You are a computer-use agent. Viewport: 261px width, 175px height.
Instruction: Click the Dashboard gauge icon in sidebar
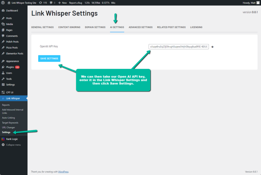3,10
